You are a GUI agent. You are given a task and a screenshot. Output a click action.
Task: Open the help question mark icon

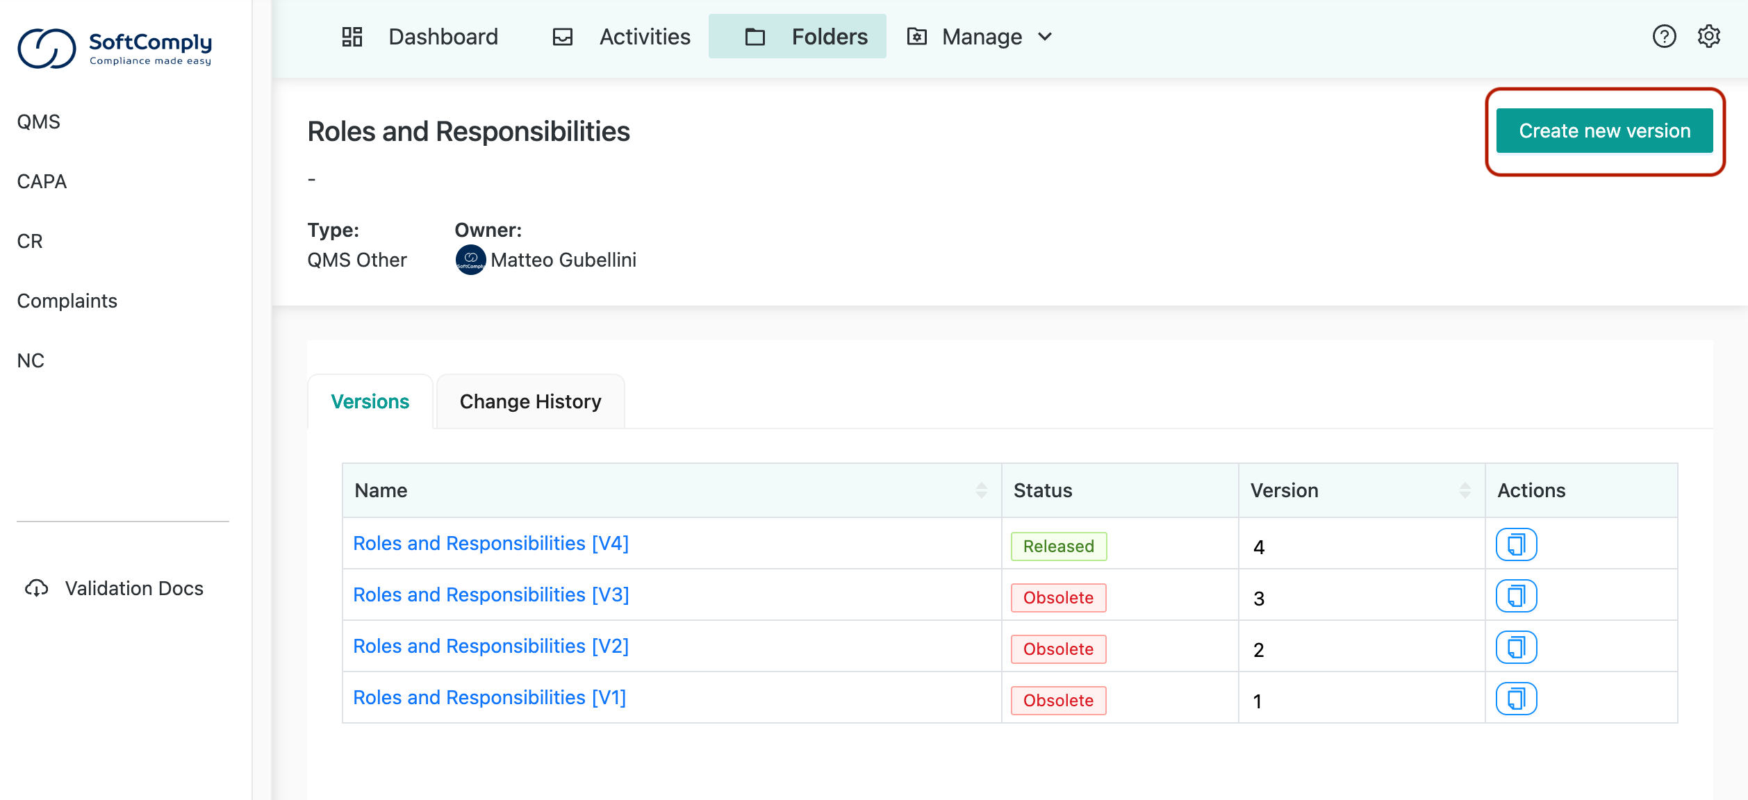coord(1664,36)
